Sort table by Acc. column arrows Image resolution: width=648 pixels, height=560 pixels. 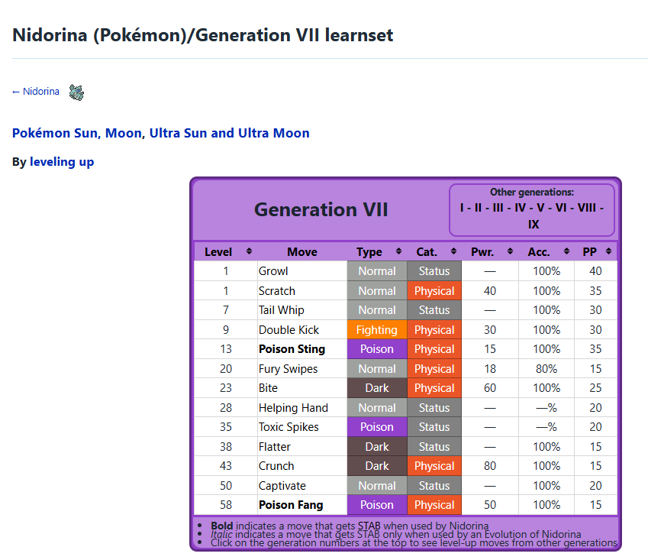566,251
